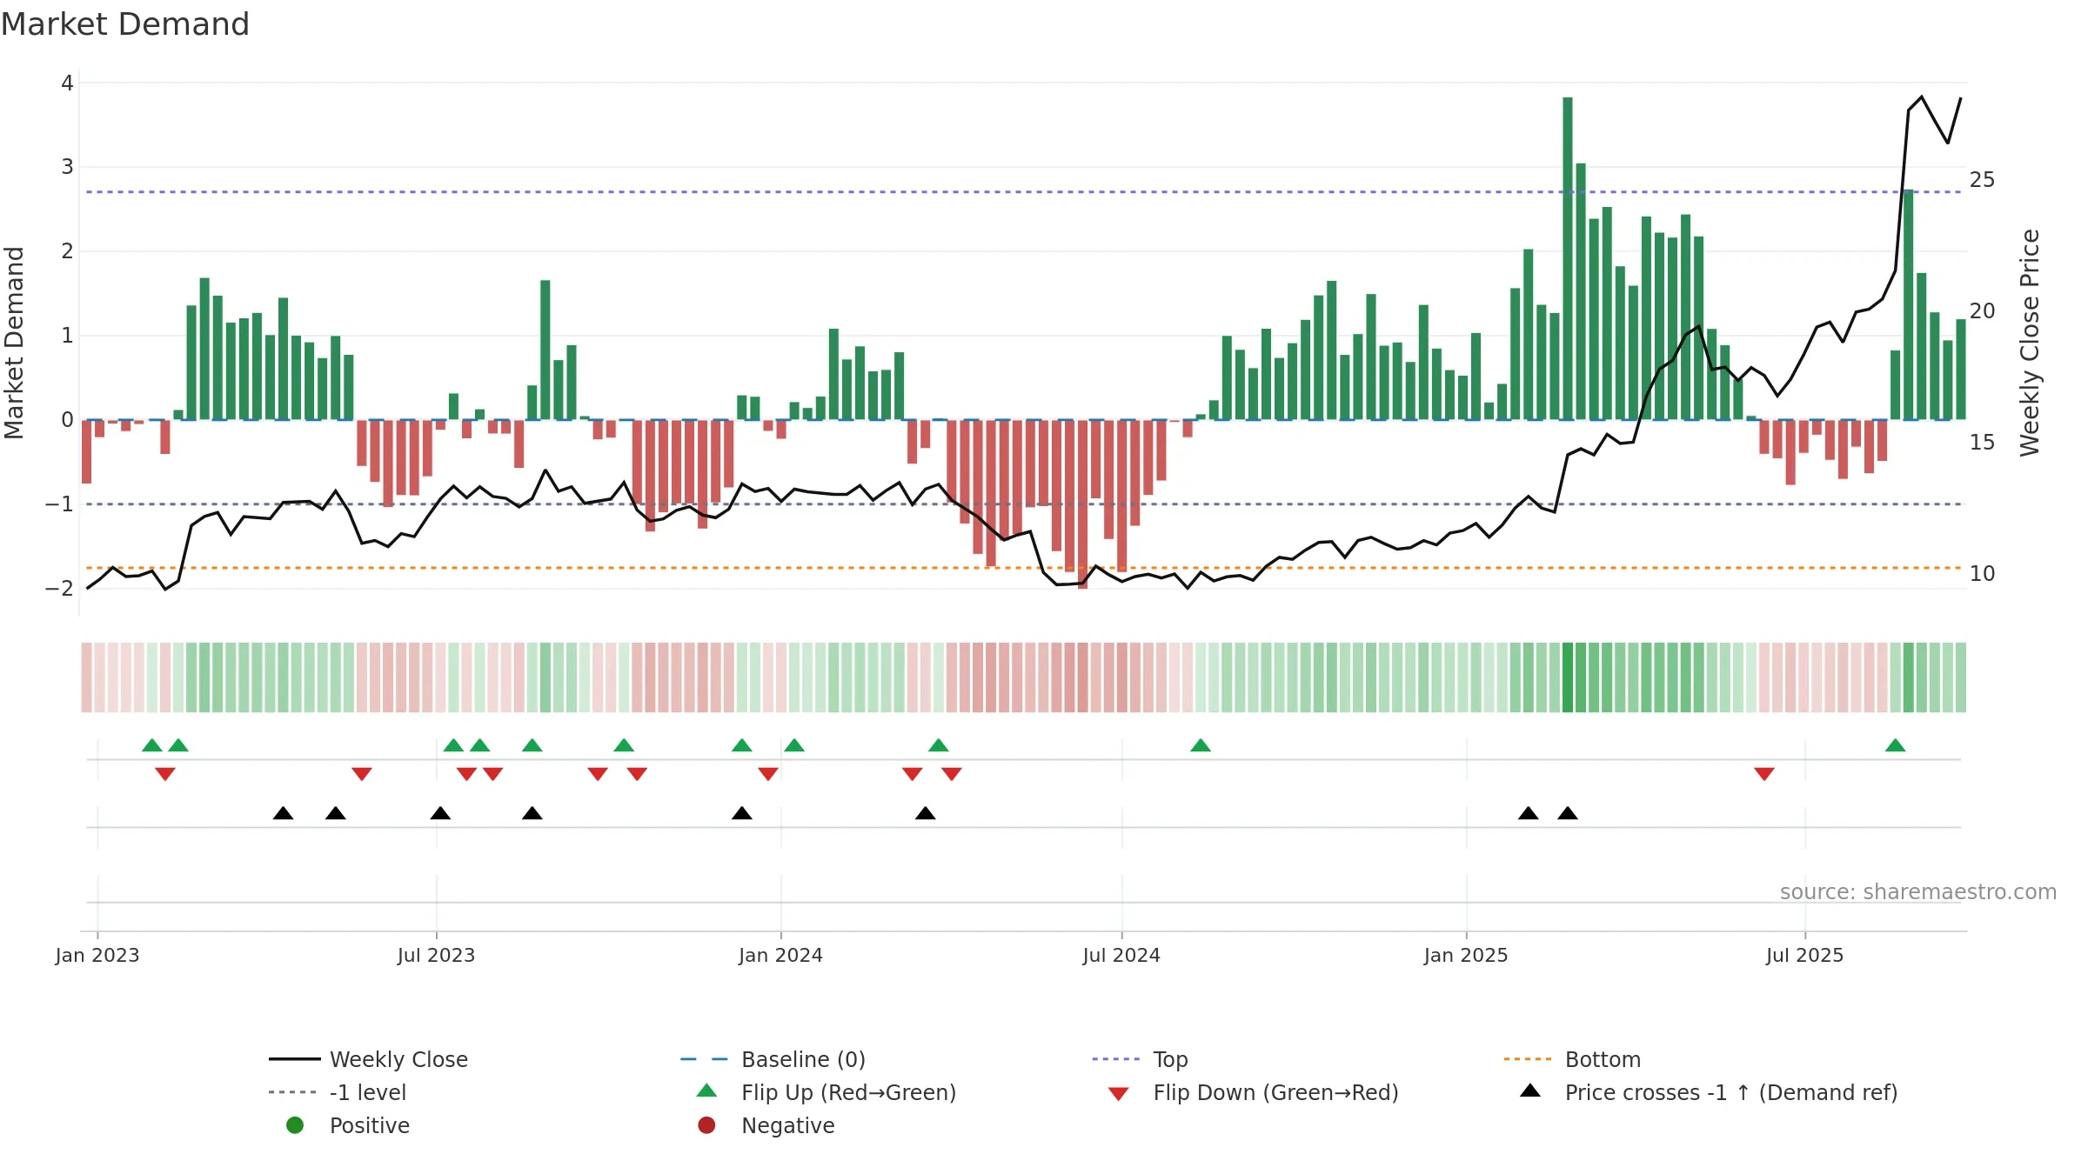Select last black price-cross marker in 2025
The width and height of the screenshot is (2088, 1174).
[x=1568, y=813]
